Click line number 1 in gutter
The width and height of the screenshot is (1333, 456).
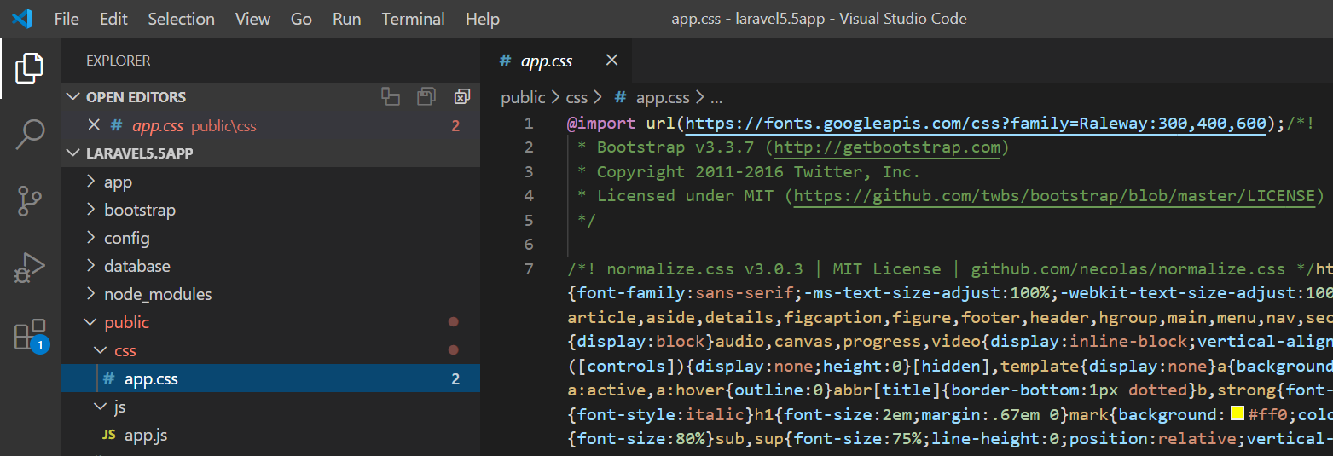click(529, 124)
